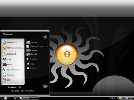Expand 我最近的文档 submenu arrow

tap(47, 47)
